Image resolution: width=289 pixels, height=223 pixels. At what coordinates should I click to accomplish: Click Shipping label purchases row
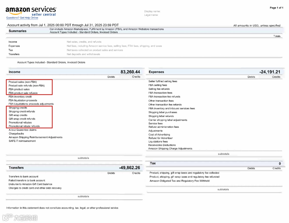[x=163, y=112]
